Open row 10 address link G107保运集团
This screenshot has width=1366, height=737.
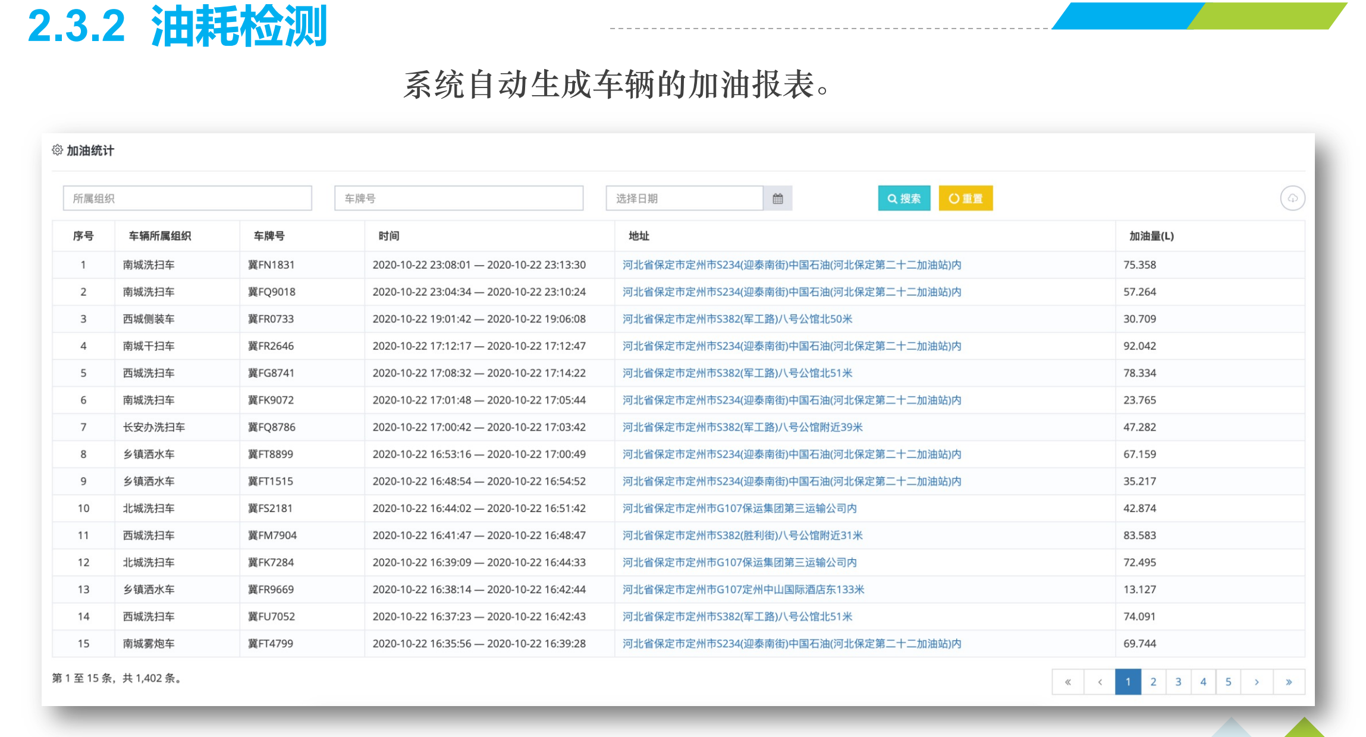pyautogui.click(x=739, y=508)
